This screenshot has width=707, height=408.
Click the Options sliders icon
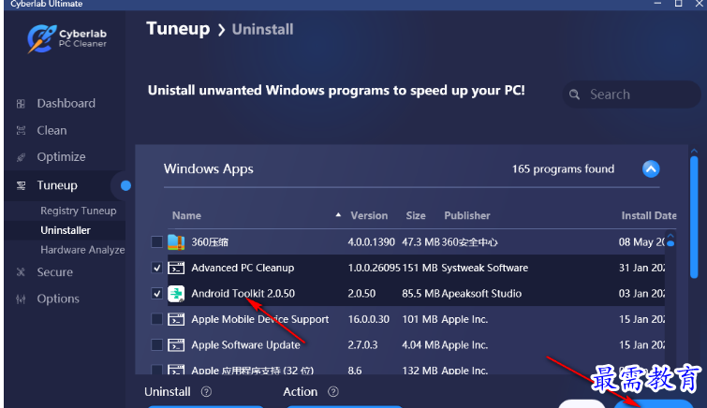tap(21, 299)
